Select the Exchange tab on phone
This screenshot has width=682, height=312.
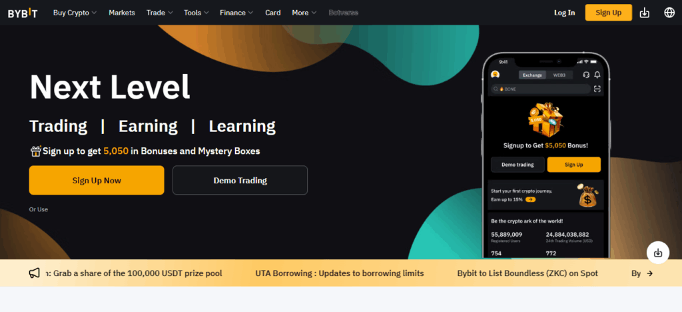[x=532, y=75]
